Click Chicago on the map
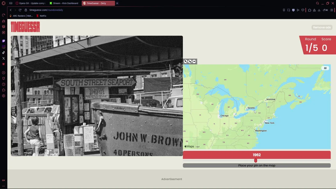336x189 pixels. 224,115
